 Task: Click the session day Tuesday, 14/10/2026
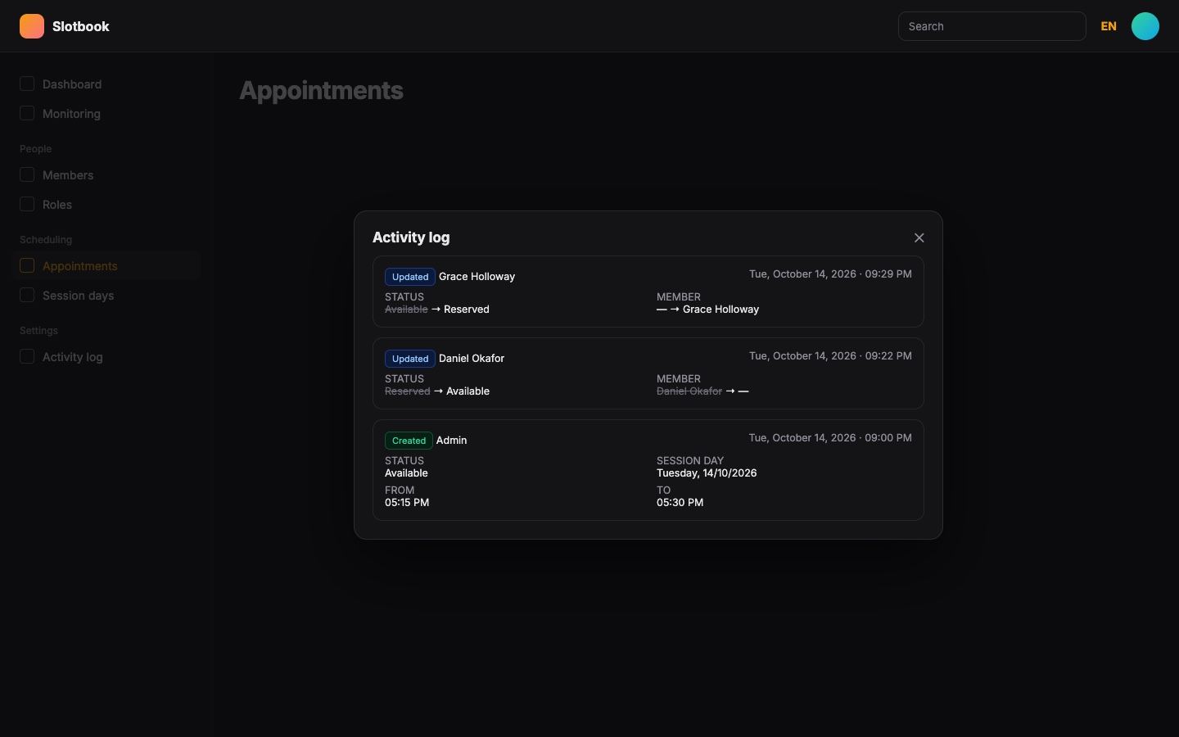pyautogui.click(x=707, y=473)
